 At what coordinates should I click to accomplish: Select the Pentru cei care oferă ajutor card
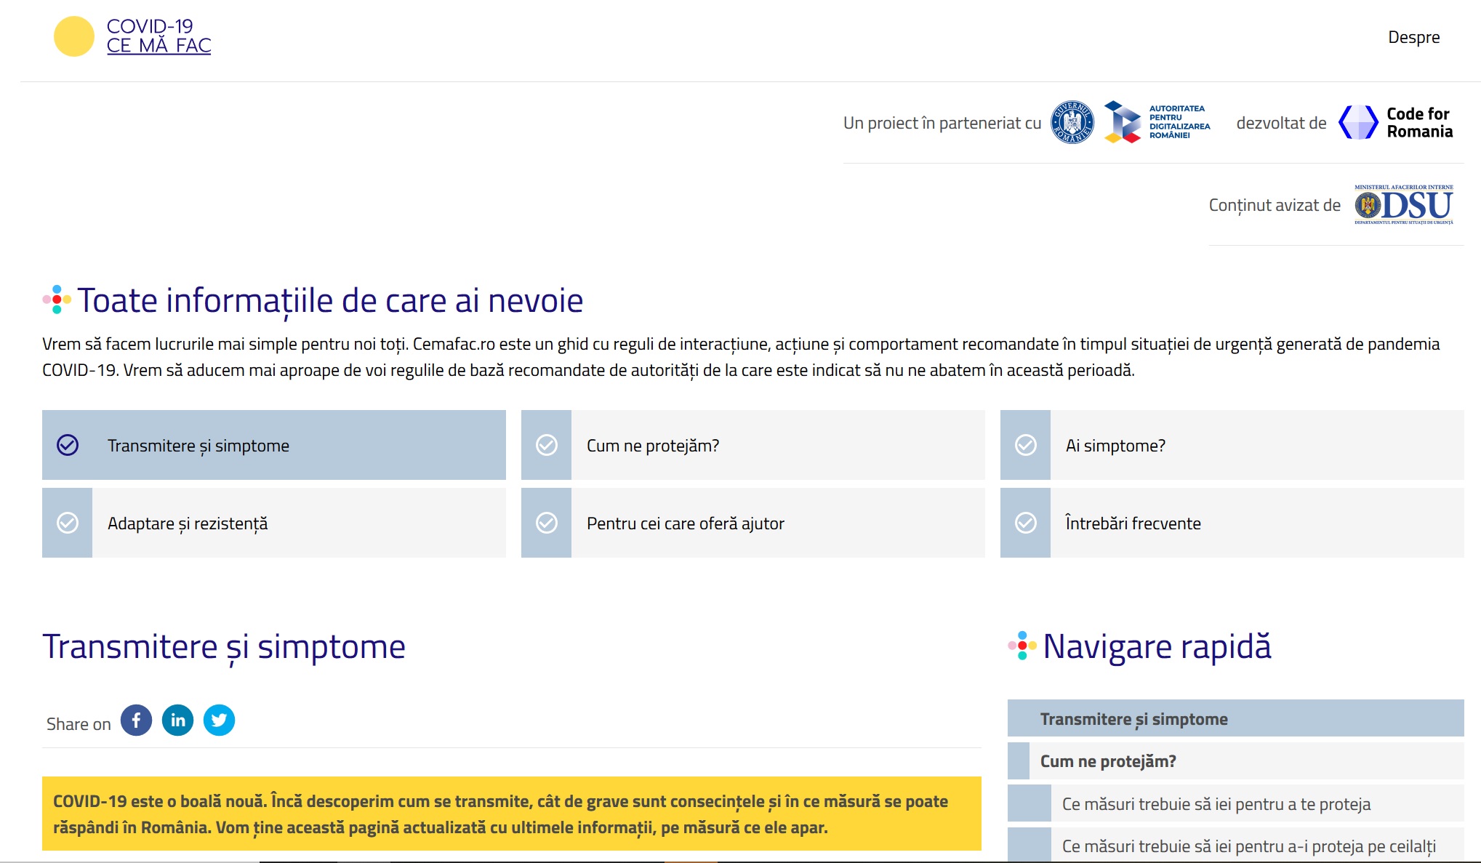(753, 523)
